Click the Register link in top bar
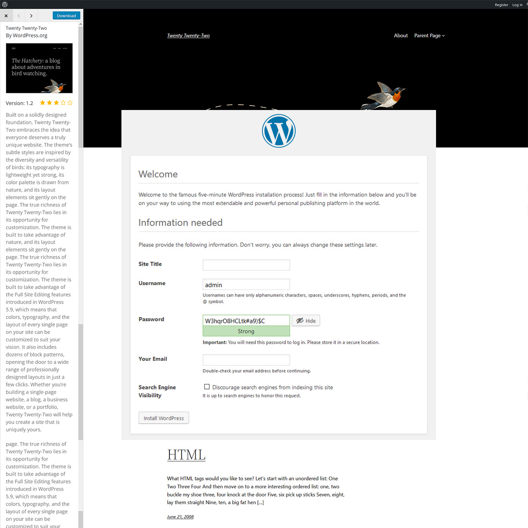 (501, 5)
